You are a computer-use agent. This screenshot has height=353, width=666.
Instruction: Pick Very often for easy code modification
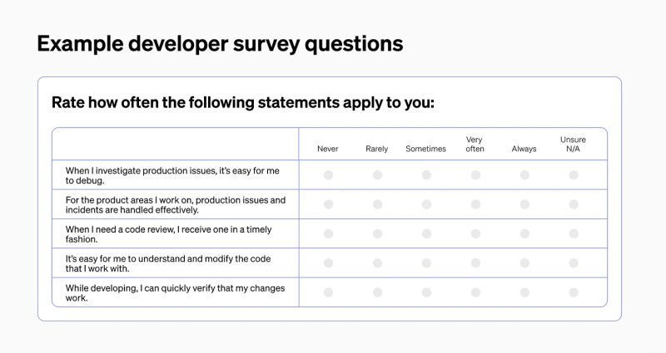[475, 263]
